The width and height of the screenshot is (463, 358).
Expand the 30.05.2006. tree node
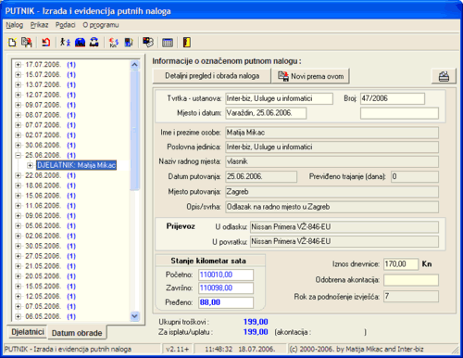point(19,246)
